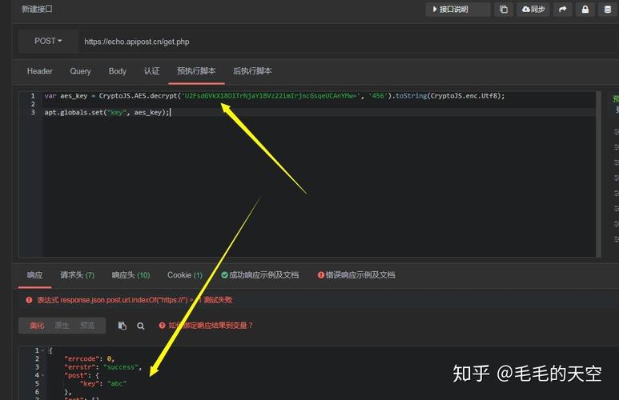Select the 美化 view mode
The height and width of the screenshot is (400, 619).
tap(37, 326)
